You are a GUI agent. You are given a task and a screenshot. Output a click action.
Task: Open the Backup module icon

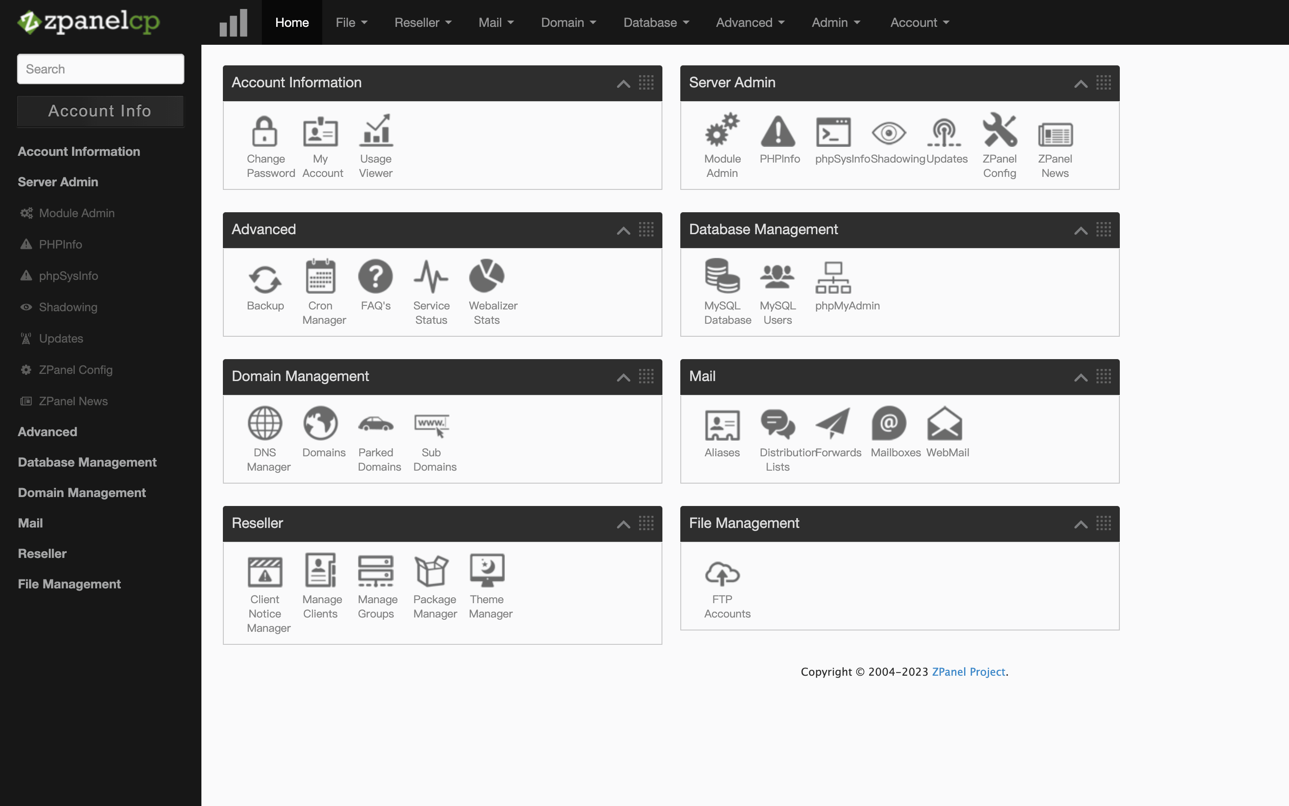[265, 279]
